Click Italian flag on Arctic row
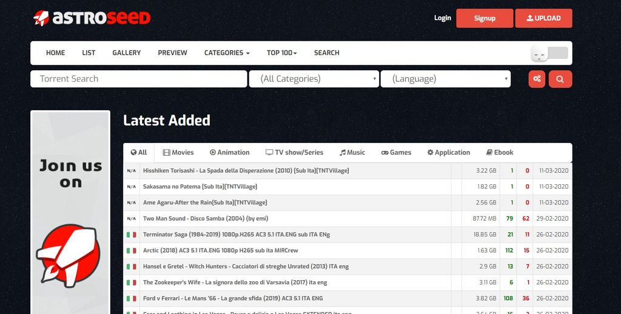The height and width of the screenshot is (314, 621). pyautogui.click(x=132, y=250)
